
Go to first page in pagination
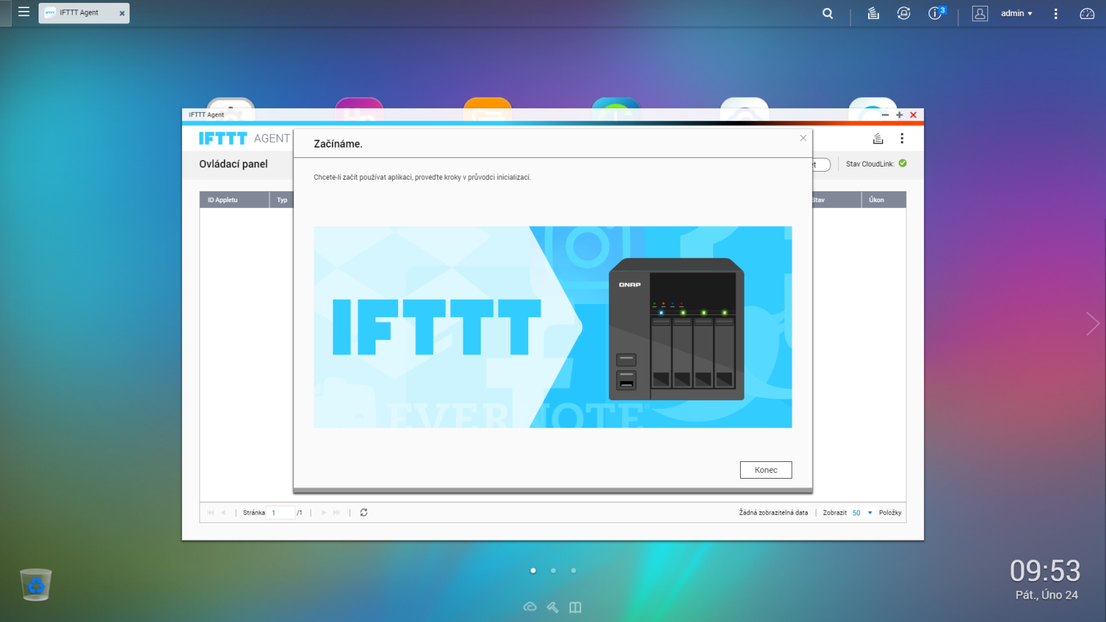click(211, 513)
